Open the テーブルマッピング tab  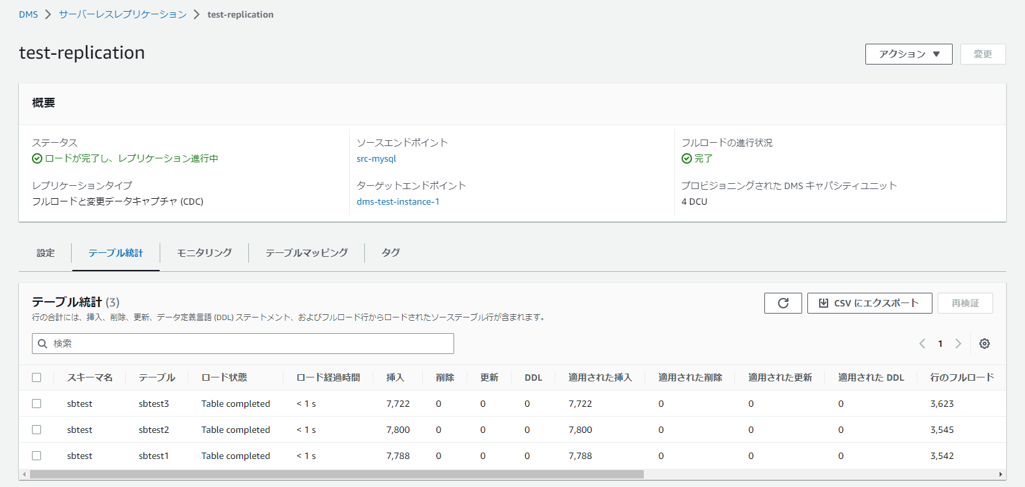point(306,253)
